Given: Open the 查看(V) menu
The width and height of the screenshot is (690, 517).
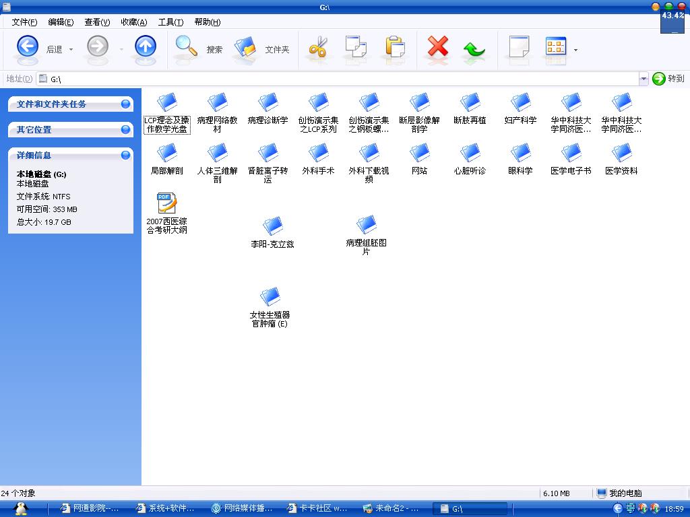Looking at the screenshot, I should tap(97, 22).
